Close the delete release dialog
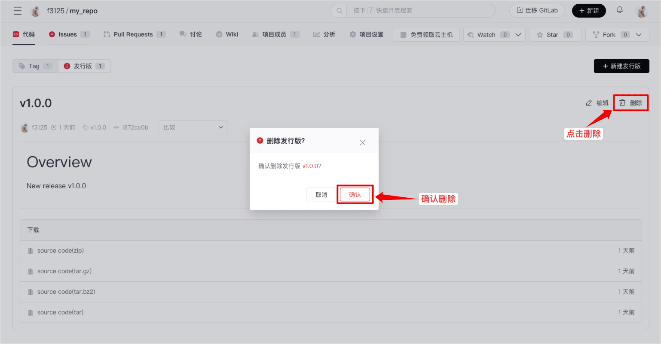661x344 pixels. point(362,142)
